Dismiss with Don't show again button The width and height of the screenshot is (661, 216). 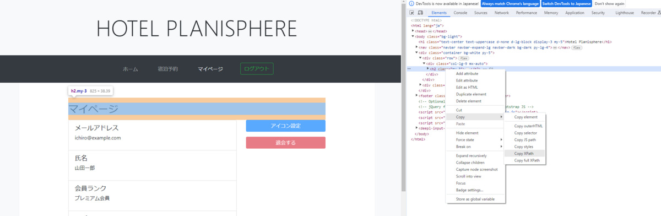[x=610, y=3]
